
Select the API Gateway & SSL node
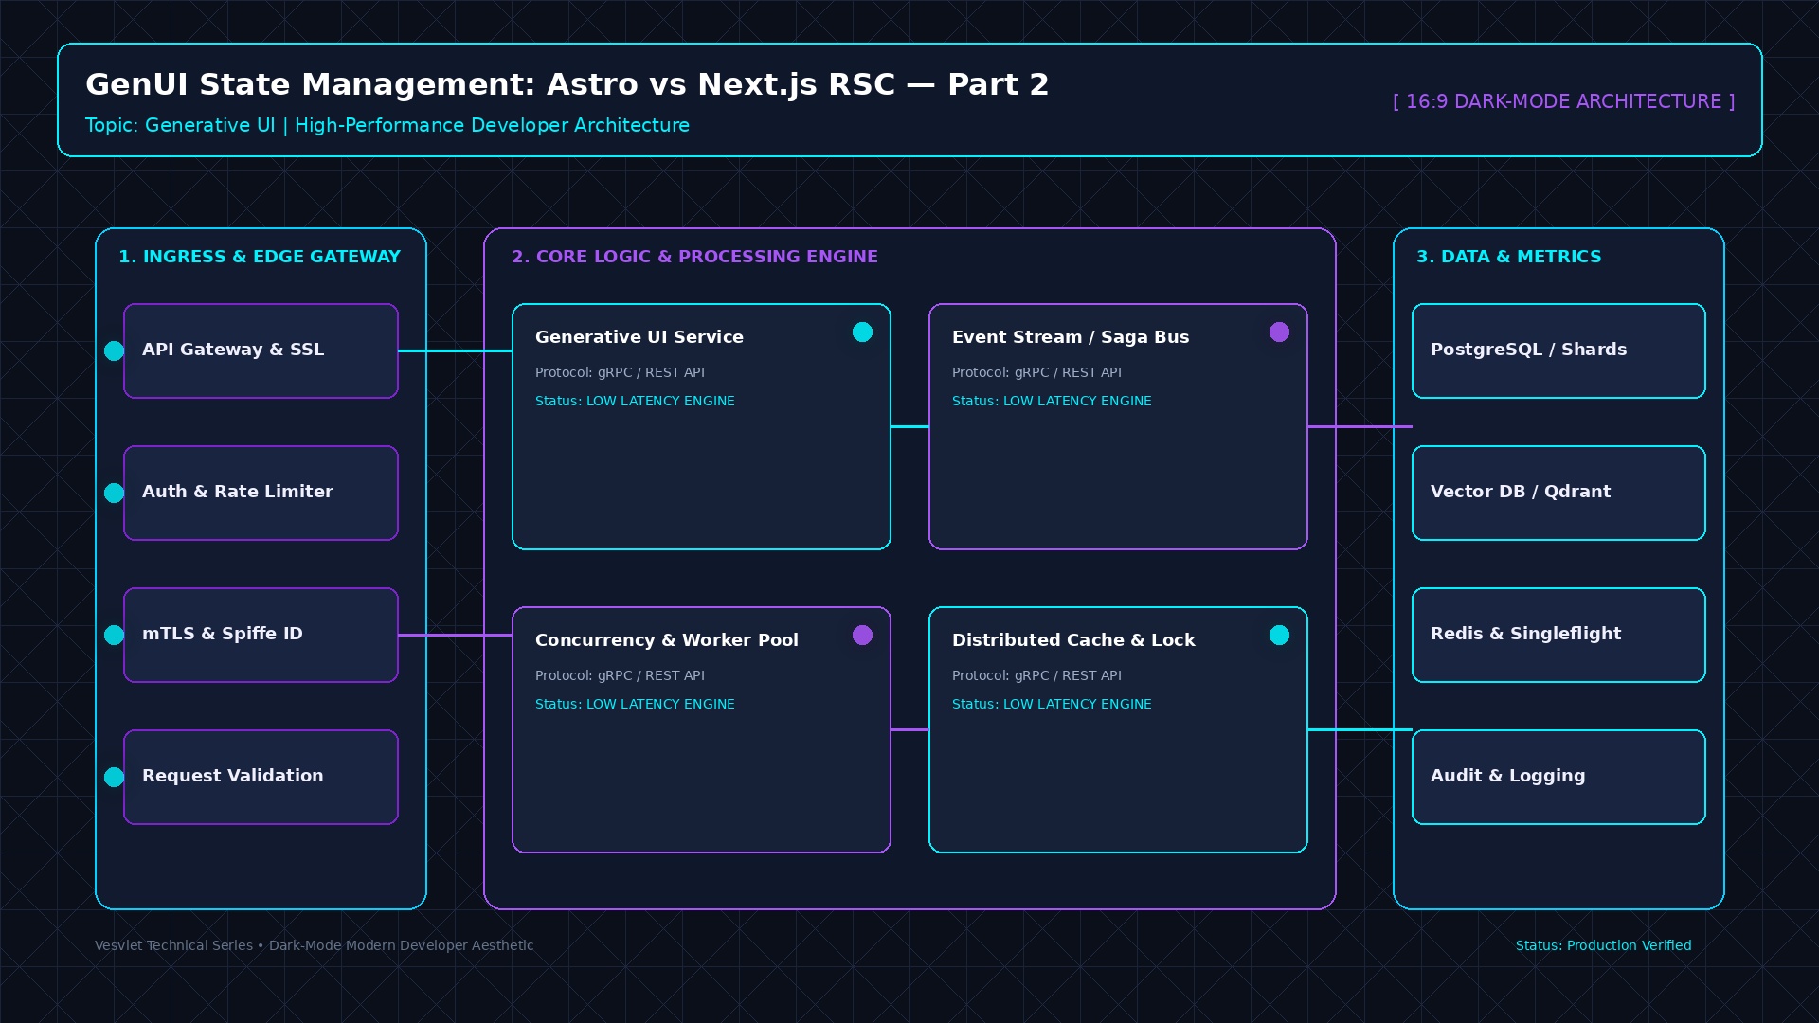pyautogui.click(x=261, y=350)
